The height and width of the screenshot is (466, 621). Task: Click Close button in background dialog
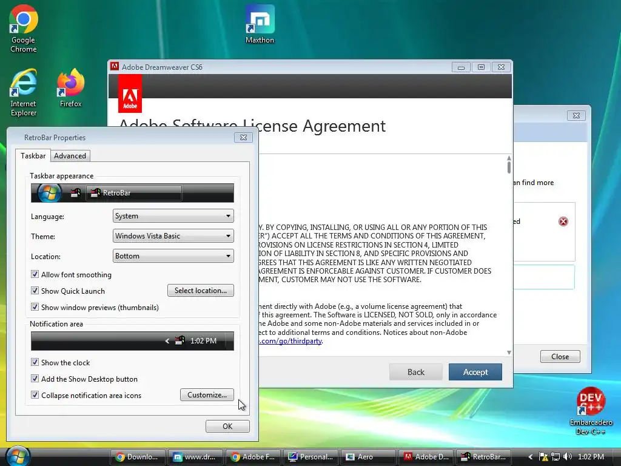[560, 357]
